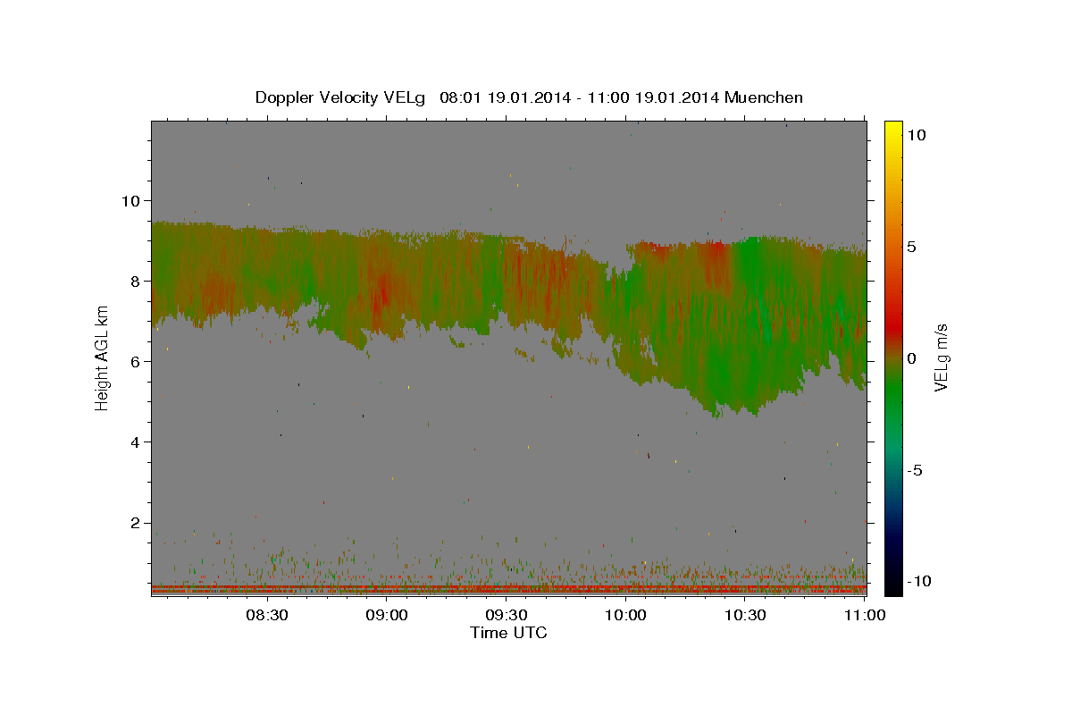
Task: Click the colorbar value -10 label
Action: pyautogui.click(x=918, y=581)
